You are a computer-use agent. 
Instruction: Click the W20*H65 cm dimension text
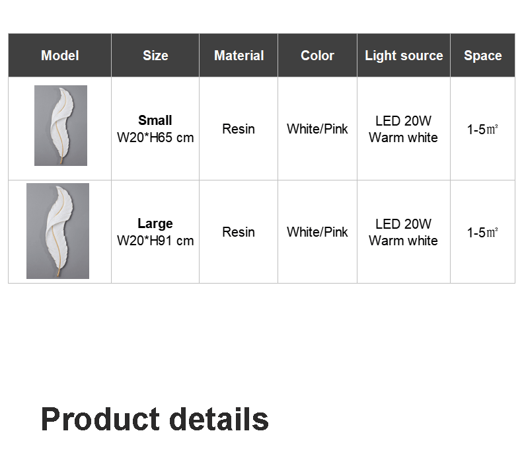coord(155,138)
